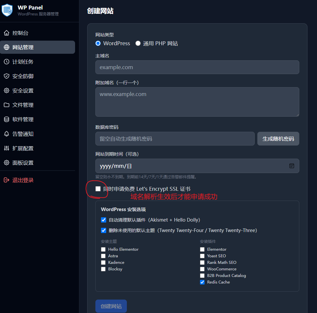
Task: Click the WordPress 安装选项 heading
Action: coord(123,209)
